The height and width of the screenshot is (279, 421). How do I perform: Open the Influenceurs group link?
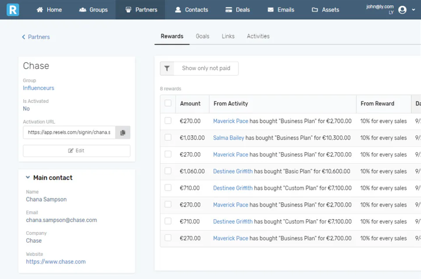click(39, 88)
